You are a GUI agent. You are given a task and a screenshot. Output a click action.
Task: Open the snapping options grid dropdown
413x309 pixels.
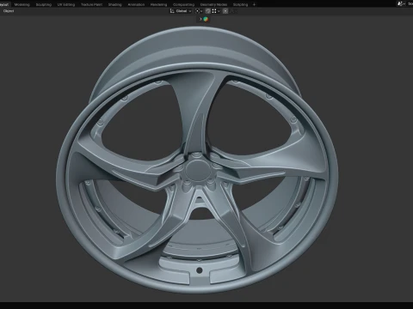(216, 11)
